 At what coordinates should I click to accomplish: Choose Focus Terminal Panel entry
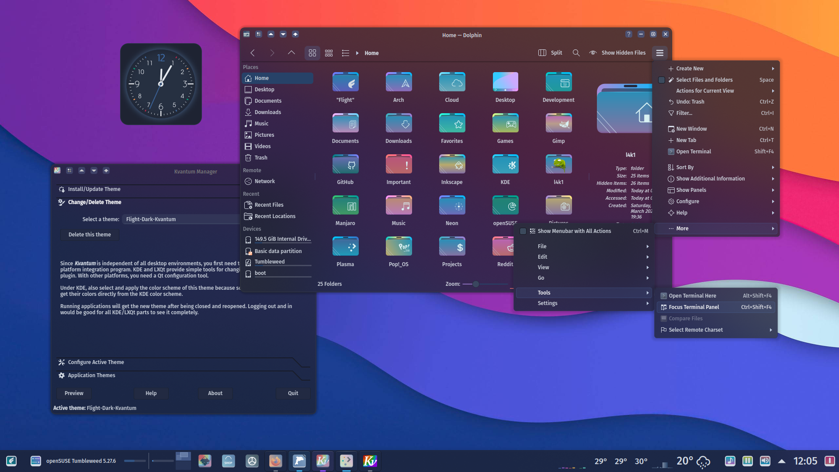coord(717,307)
